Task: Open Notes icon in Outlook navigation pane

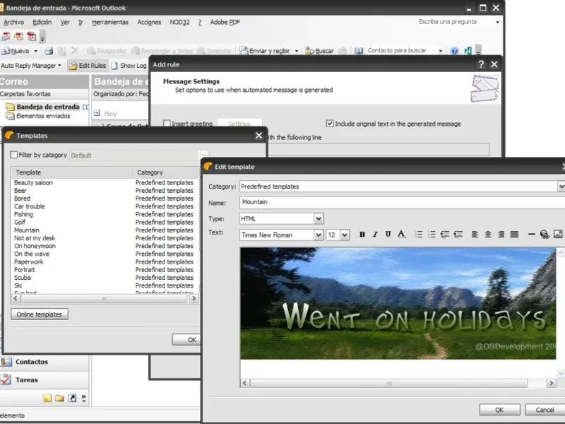Action: point(47,398)
